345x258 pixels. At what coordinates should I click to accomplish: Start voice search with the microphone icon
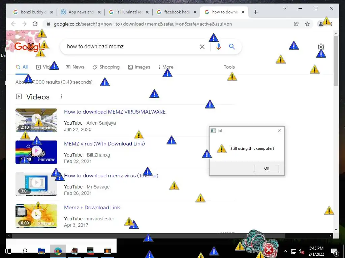coord(218,46)
